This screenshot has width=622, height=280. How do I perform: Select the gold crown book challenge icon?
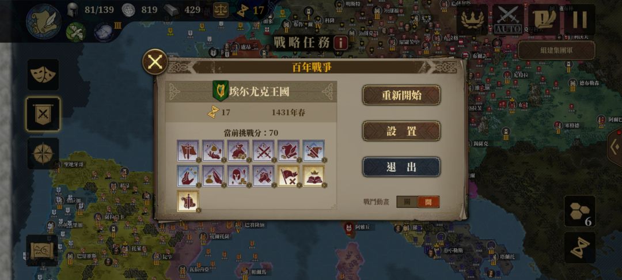(314, 176)
